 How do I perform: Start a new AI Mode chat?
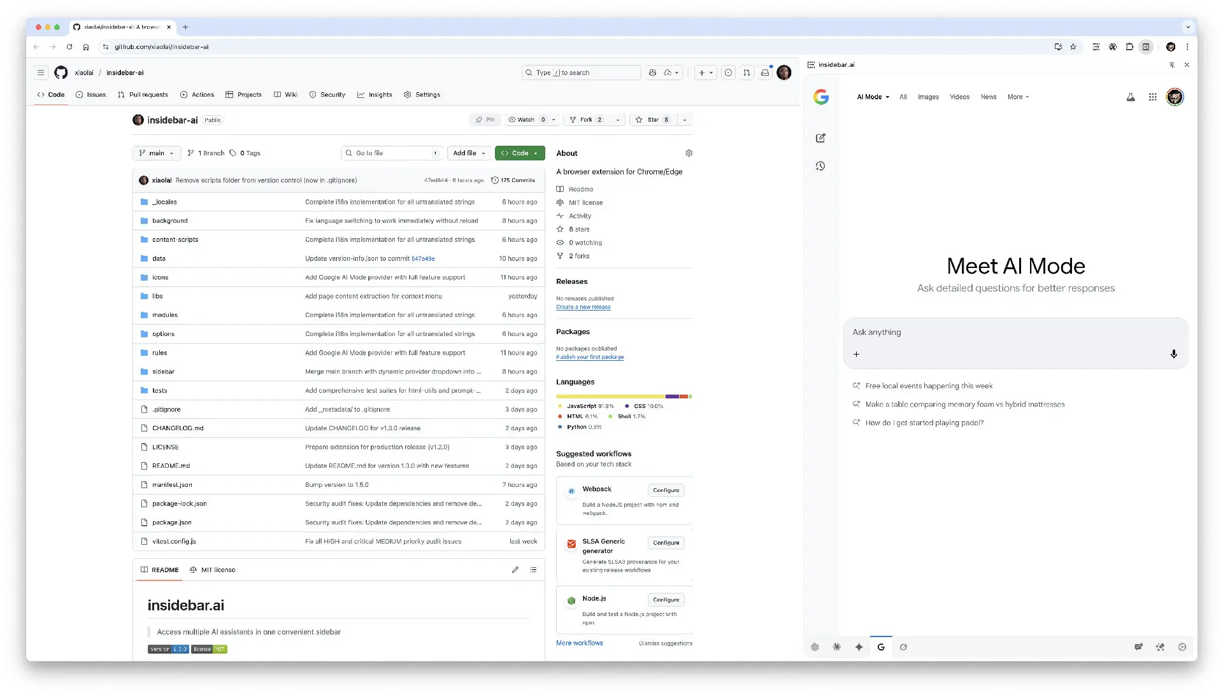point(820,138)
